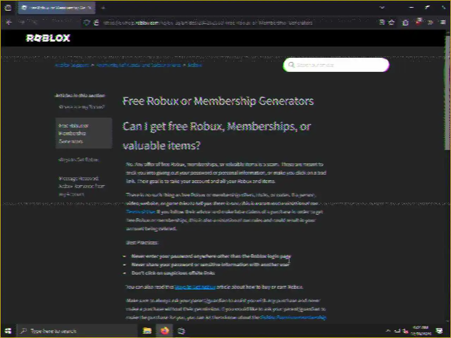Click the 'Free Robux or Membership Generators' page heading
This screenshot has height=338, width=451.
[x=218, y=101]
